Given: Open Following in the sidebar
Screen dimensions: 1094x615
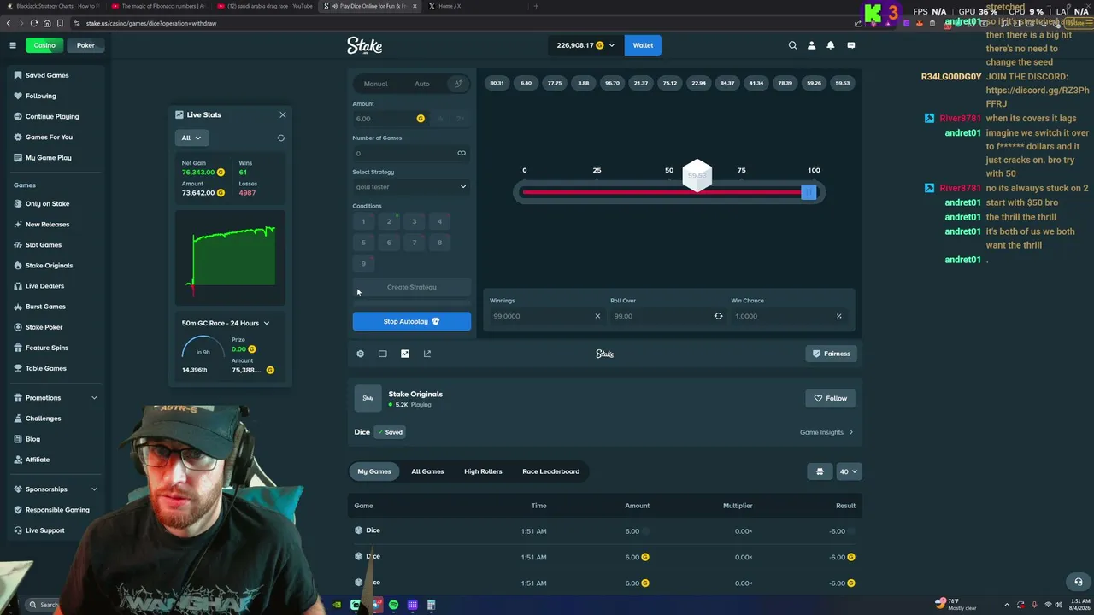Looking at the screenshot, I should click(40, 96).
